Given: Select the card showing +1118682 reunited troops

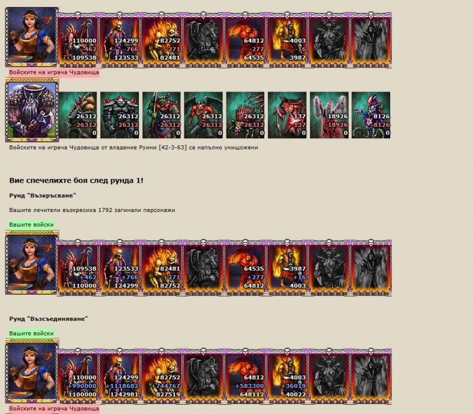Looking at the screenshot, I should pos(120,377).
